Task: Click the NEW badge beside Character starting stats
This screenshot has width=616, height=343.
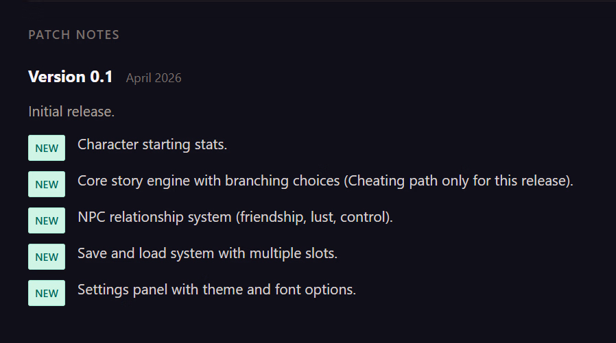Action: pyautogui.click(x=47, y=148)
